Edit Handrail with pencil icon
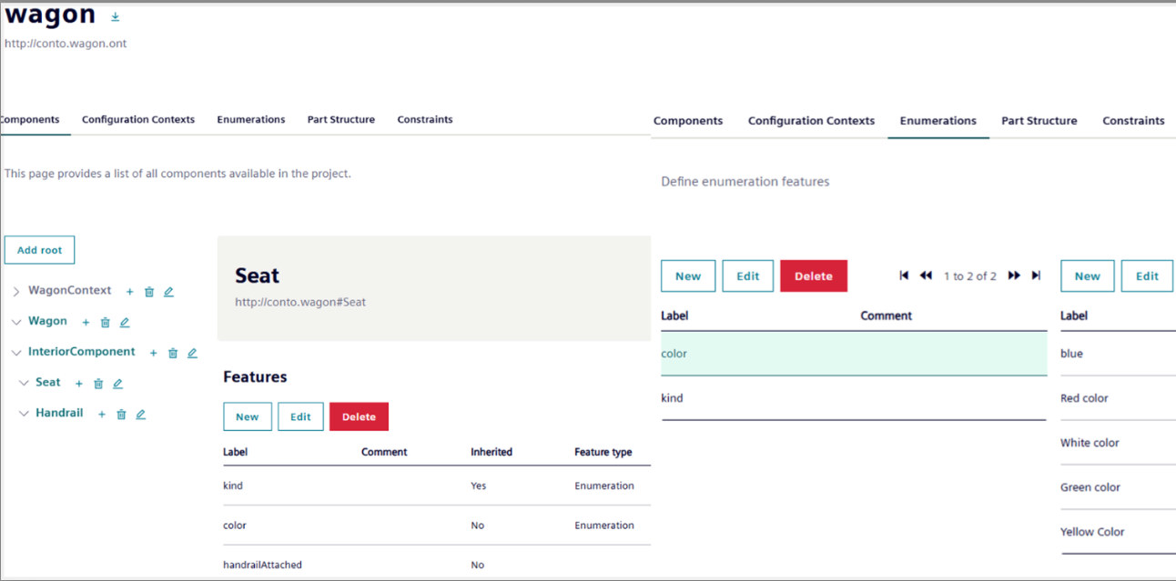The image size is (1176, 581). pyautogui.click(x=140, y=415)
